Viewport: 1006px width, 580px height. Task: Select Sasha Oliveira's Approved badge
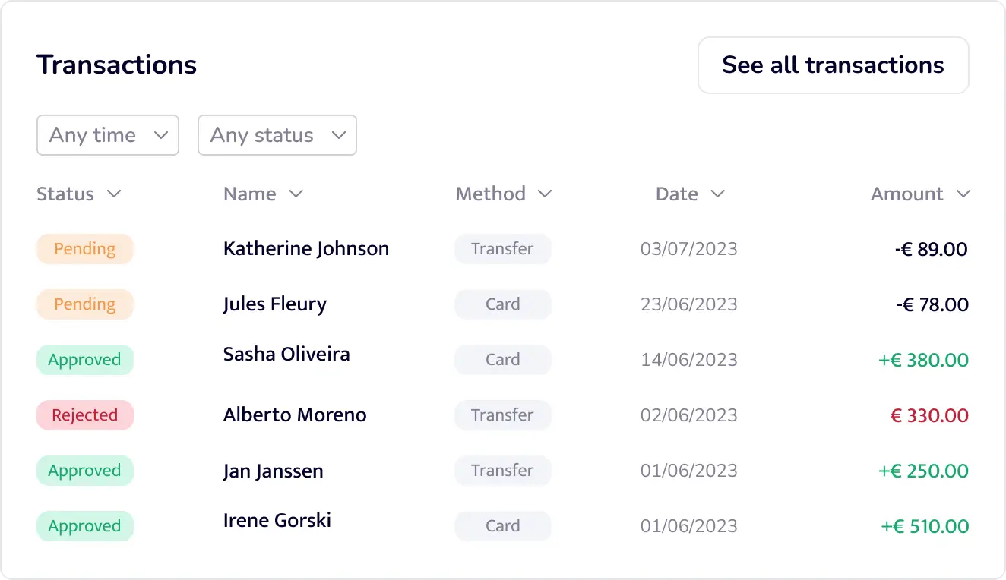(84, 360)
